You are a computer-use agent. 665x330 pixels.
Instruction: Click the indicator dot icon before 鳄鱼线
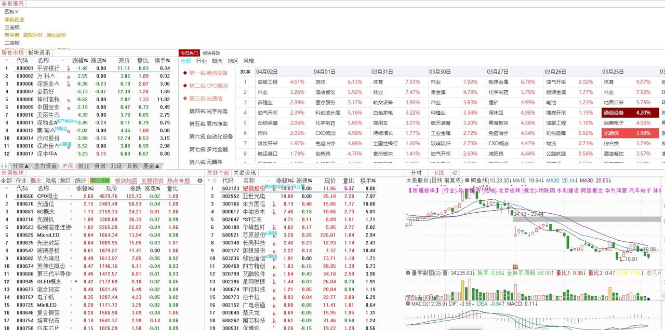coord(467,181)
